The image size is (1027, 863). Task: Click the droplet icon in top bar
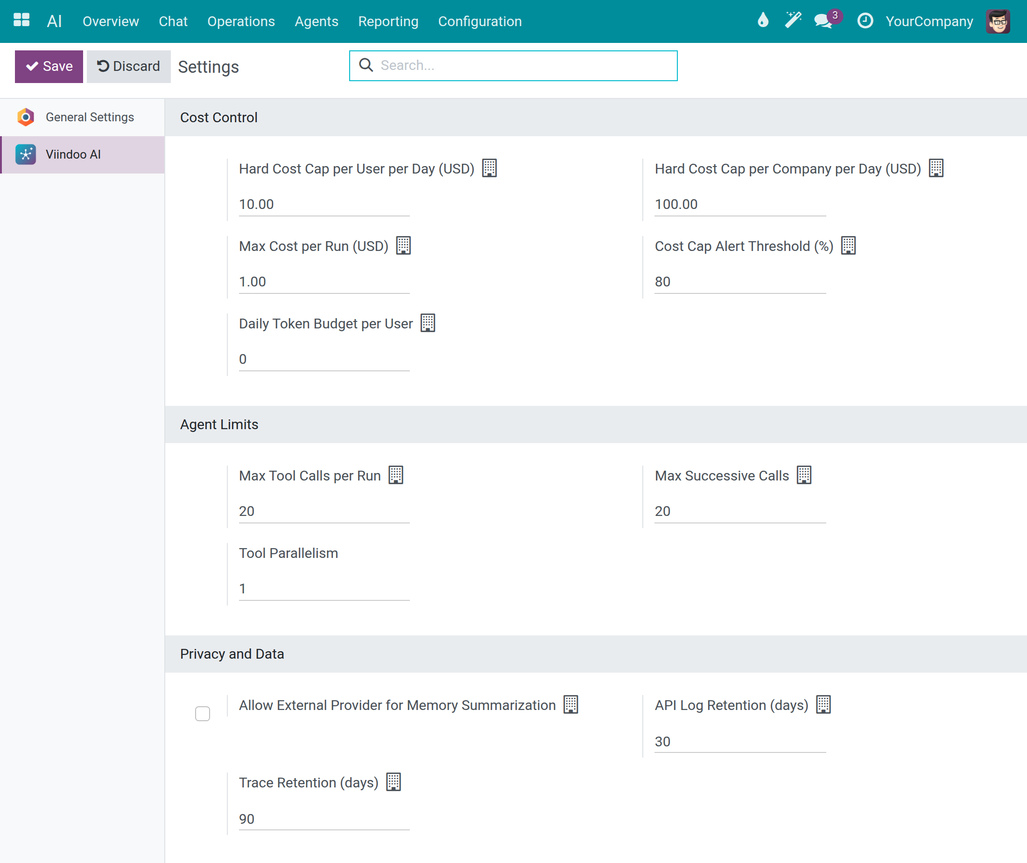click(763, 21)
